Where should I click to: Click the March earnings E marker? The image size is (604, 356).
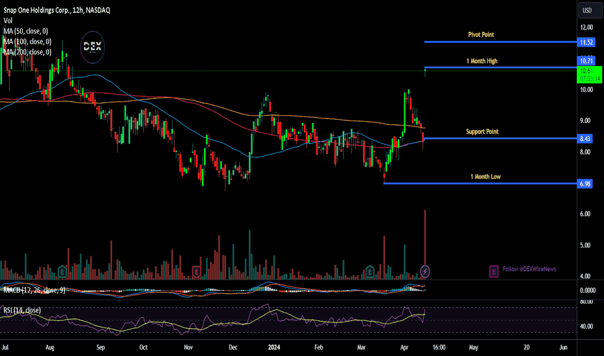click(370, 272)
